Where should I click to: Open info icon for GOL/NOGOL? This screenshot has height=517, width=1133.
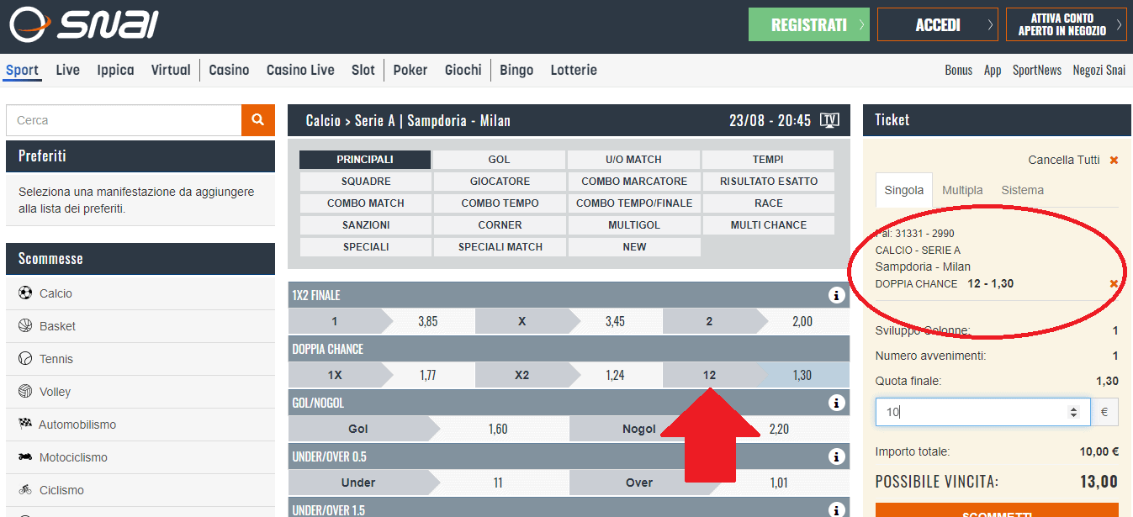(836, 403)
